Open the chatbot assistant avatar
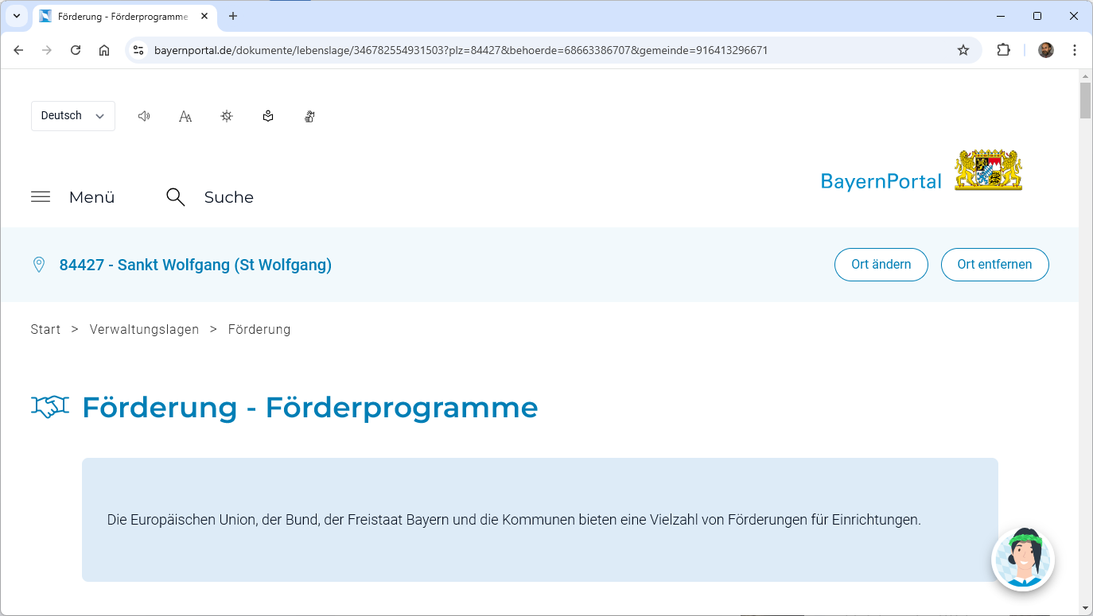The image size is (1093, 616). (x=1022, y=559)
